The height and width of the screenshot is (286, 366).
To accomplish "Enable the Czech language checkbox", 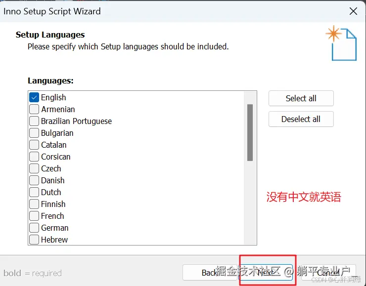I will click(x=34, y=168).
